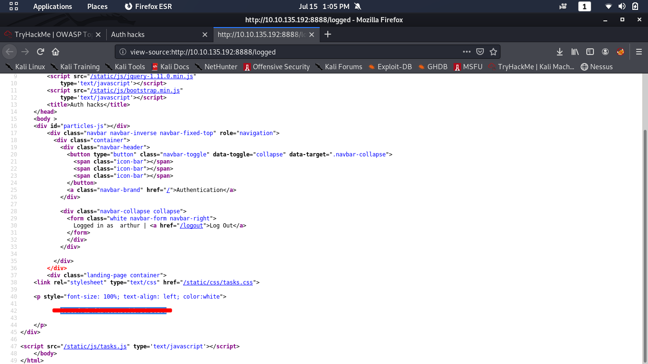Open the Firefox home page icon

56,52
